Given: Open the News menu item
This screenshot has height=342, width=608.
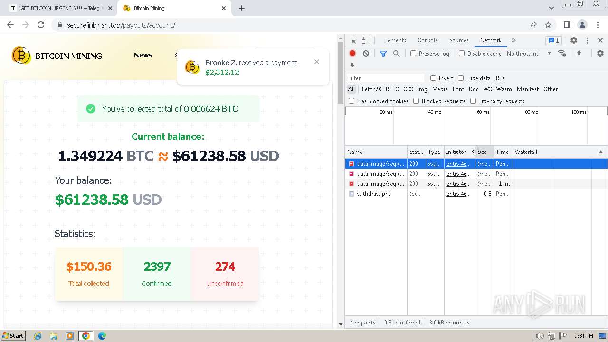Looking at the screenshot, I should pos(143,55).
